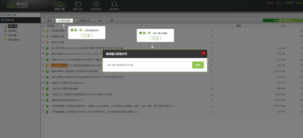Click green check icon of the 3D .wmv file

click(x=47, y=83)
